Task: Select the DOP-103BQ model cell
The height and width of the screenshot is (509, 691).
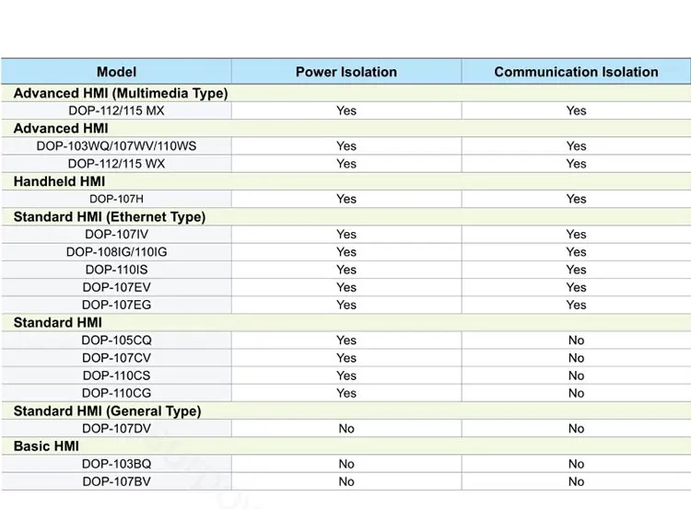Action: coord(116,464)
